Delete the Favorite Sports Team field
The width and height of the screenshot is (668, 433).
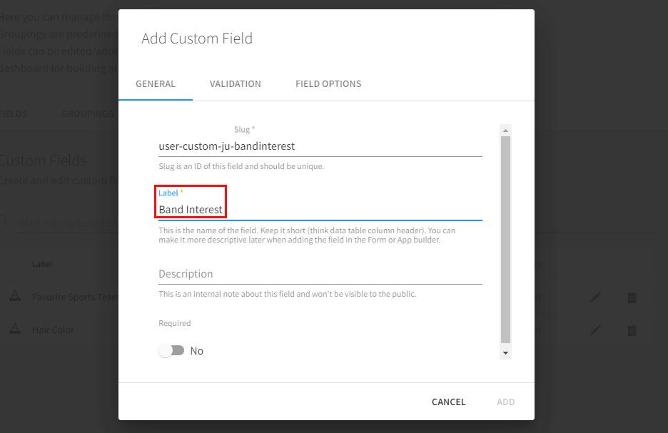point(632,297)
